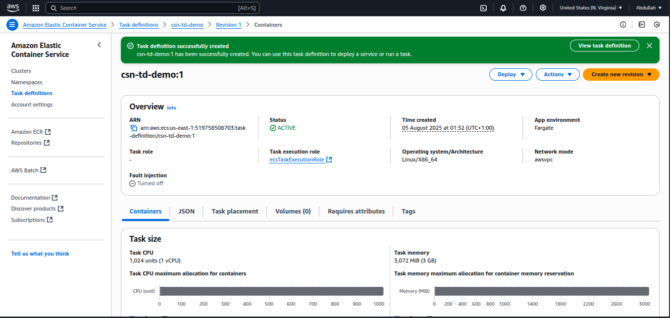Open Clusters in the sidebar
The width and height of the screenshot is (670, 318).
click(21, 71)
